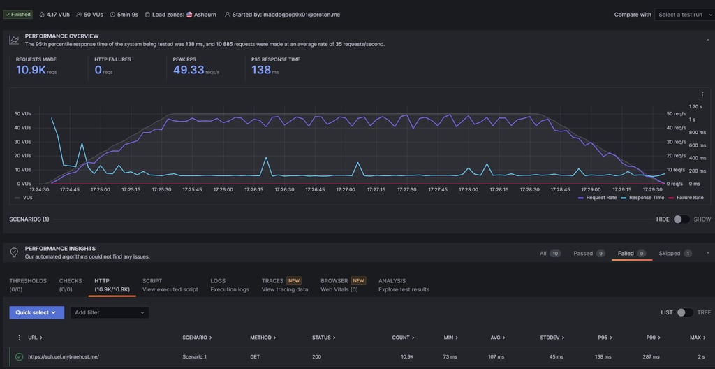Open the TRACES tab
Screen dimensions: 715x369
click(285, 285)
